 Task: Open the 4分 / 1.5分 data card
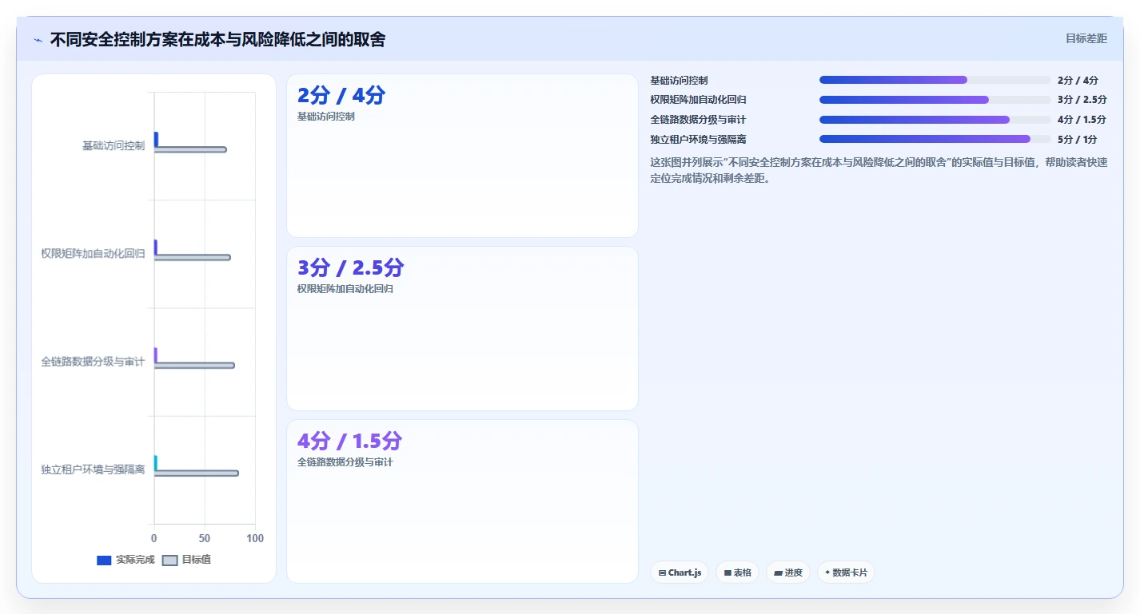462,501
